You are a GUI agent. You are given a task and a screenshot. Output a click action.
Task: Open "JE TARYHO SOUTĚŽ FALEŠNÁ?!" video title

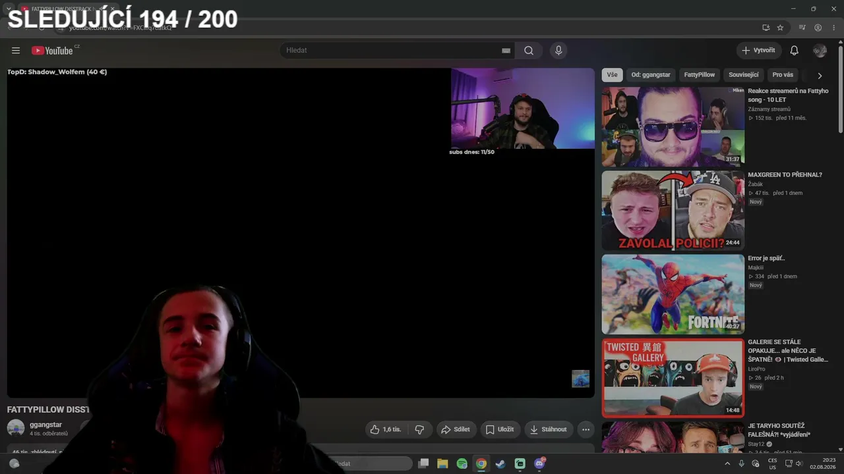pos(779,431)
